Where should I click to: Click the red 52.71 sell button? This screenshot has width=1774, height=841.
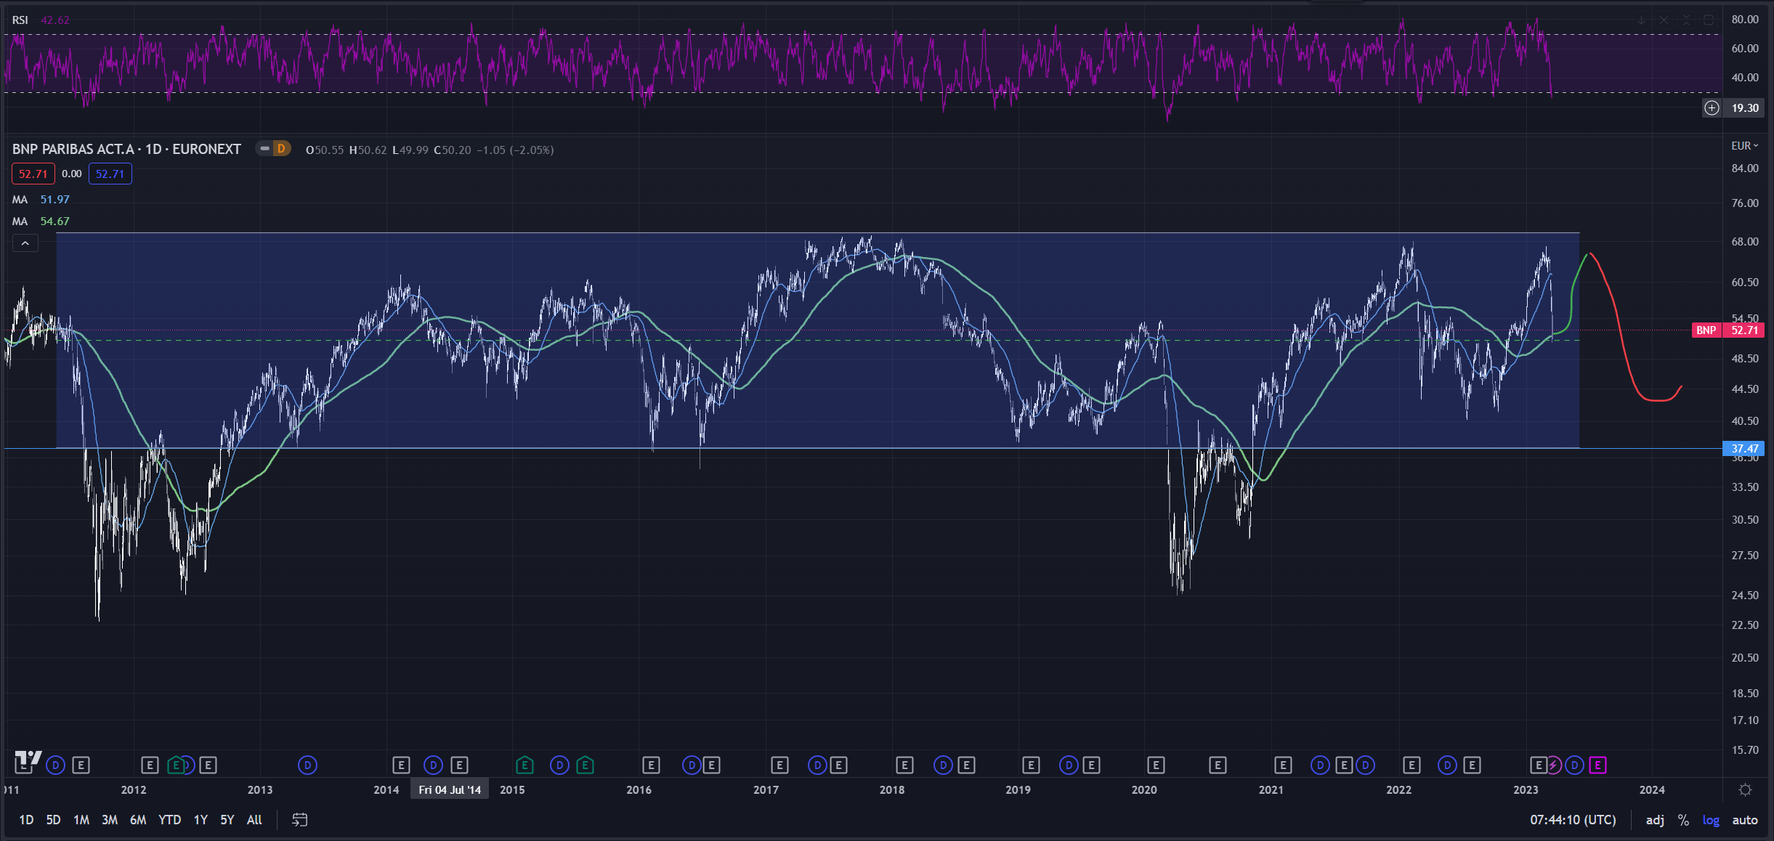(33, 174)
